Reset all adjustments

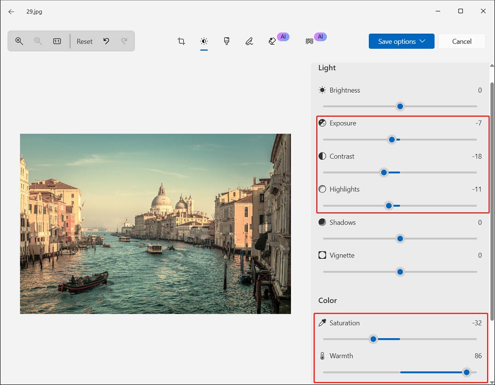(x=85, y=41)
